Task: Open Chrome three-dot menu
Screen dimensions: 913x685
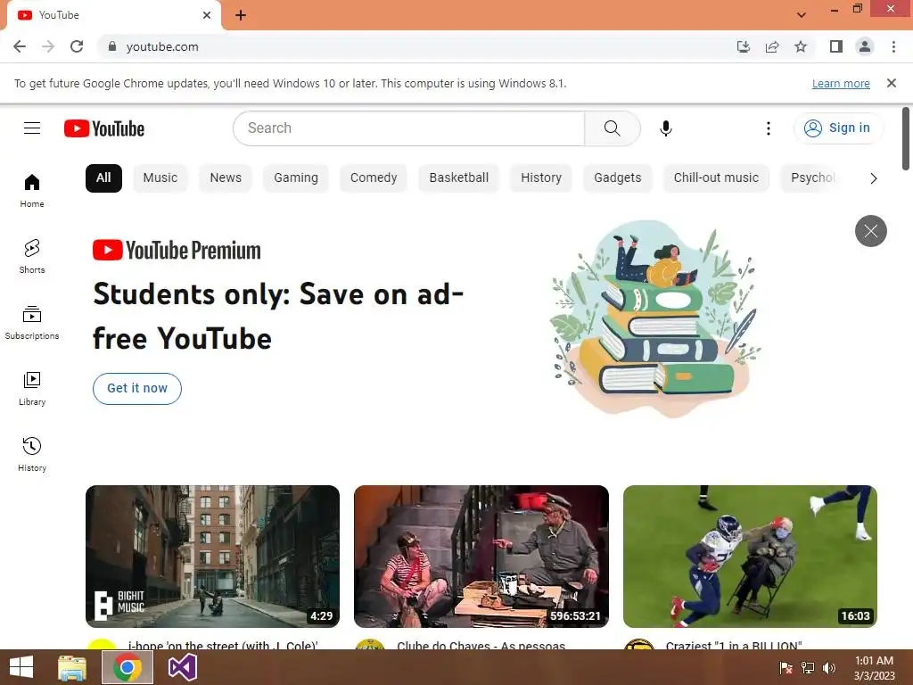Action: (x=893, y=46)
